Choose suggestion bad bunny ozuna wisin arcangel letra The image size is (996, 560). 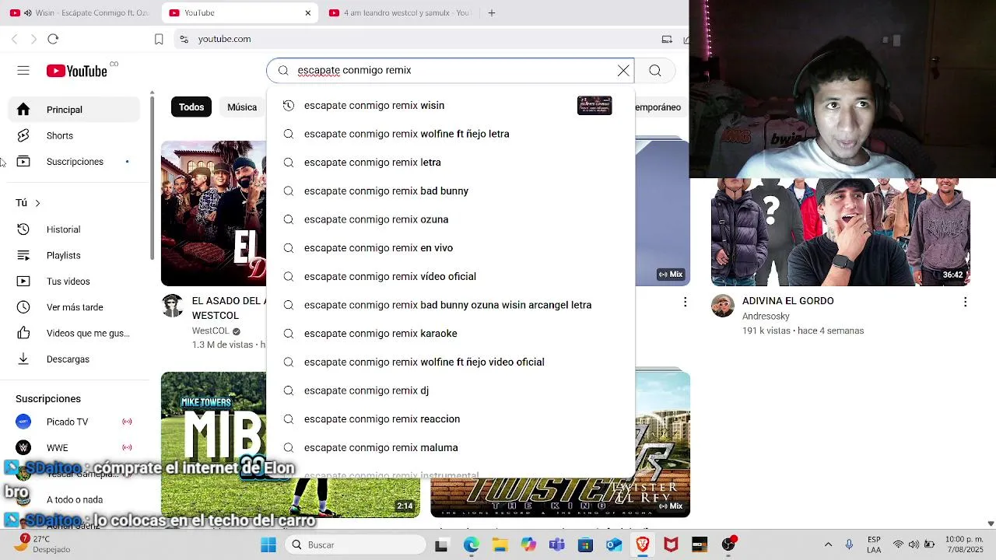[x=451, y=305]
